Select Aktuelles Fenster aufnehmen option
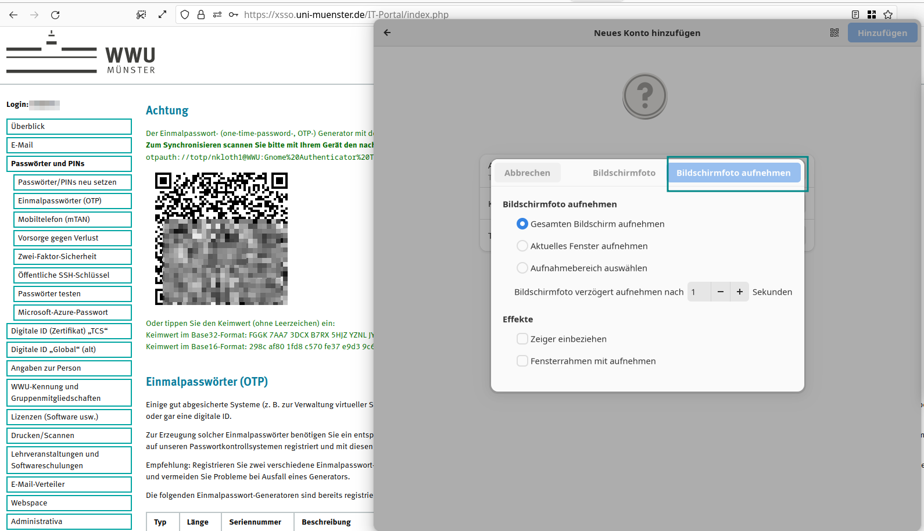 (522, 246)
